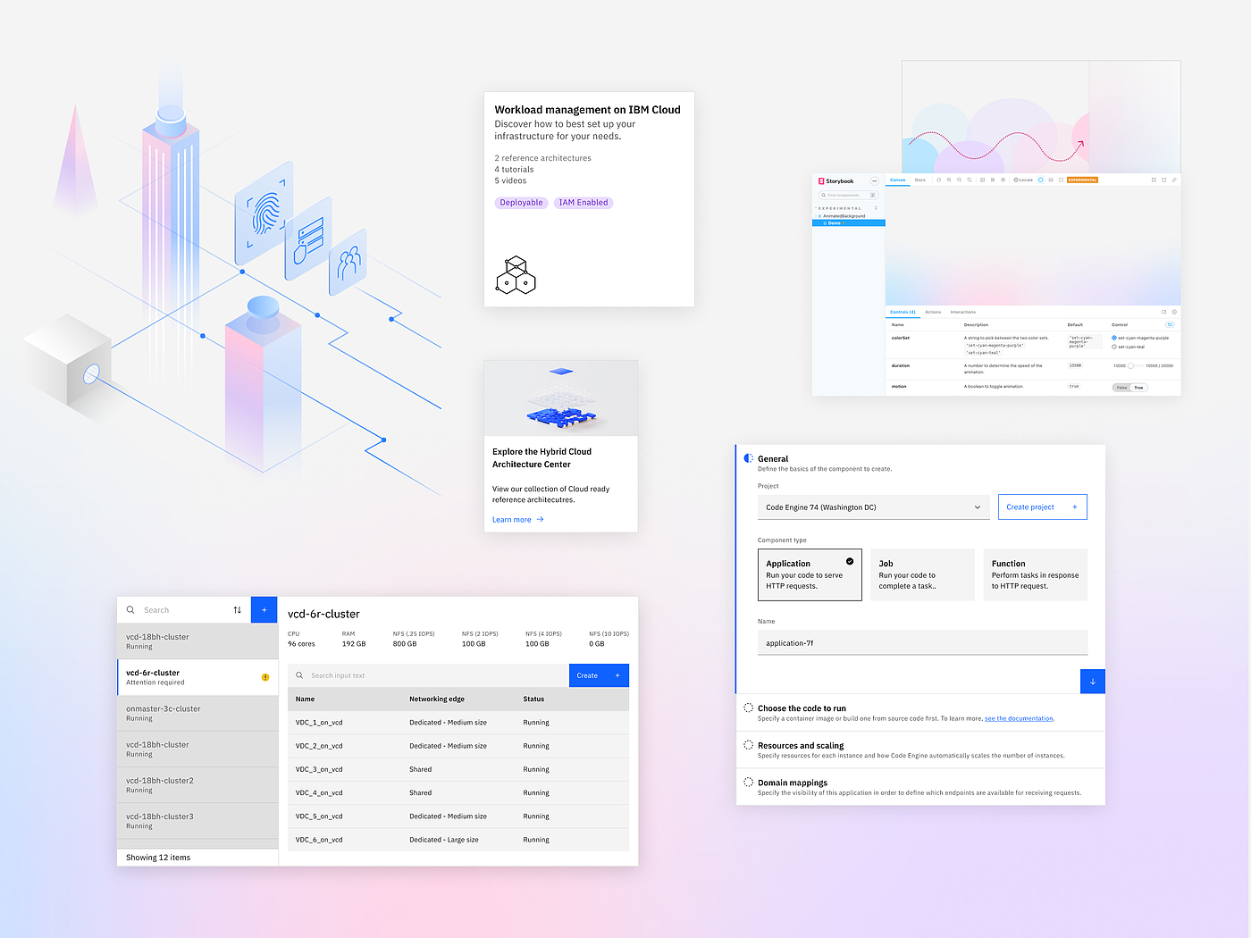This screenshot has height=938, width=1251.
Task: Click the yellow warning icon on vcd-6r-cluster
Action: [x=265, y=677]
